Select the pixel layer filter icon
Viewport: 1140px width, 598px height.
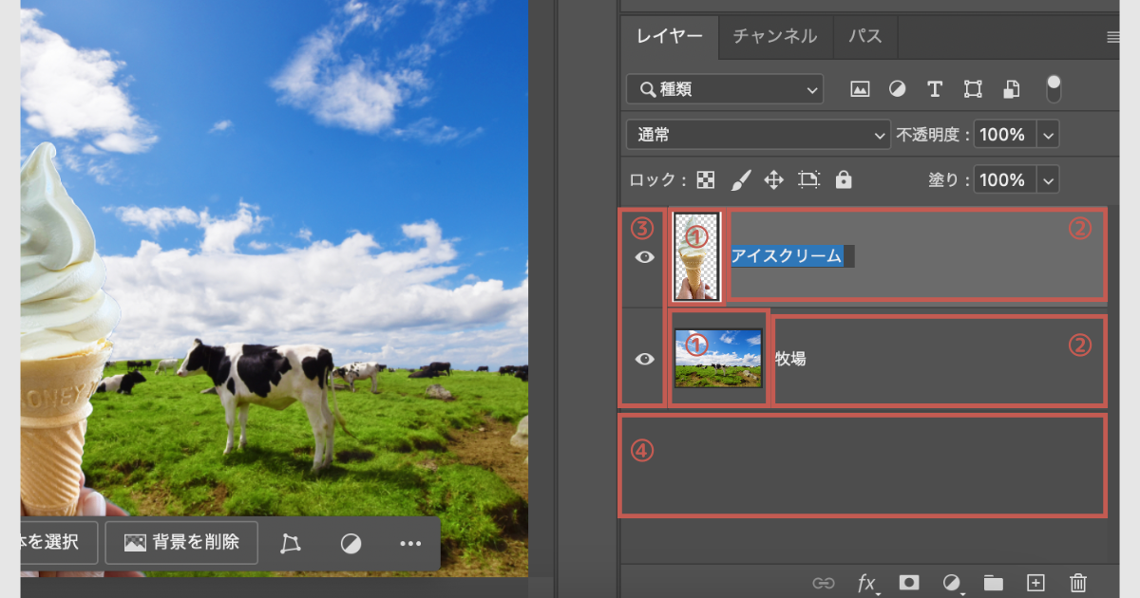[860, 88]
